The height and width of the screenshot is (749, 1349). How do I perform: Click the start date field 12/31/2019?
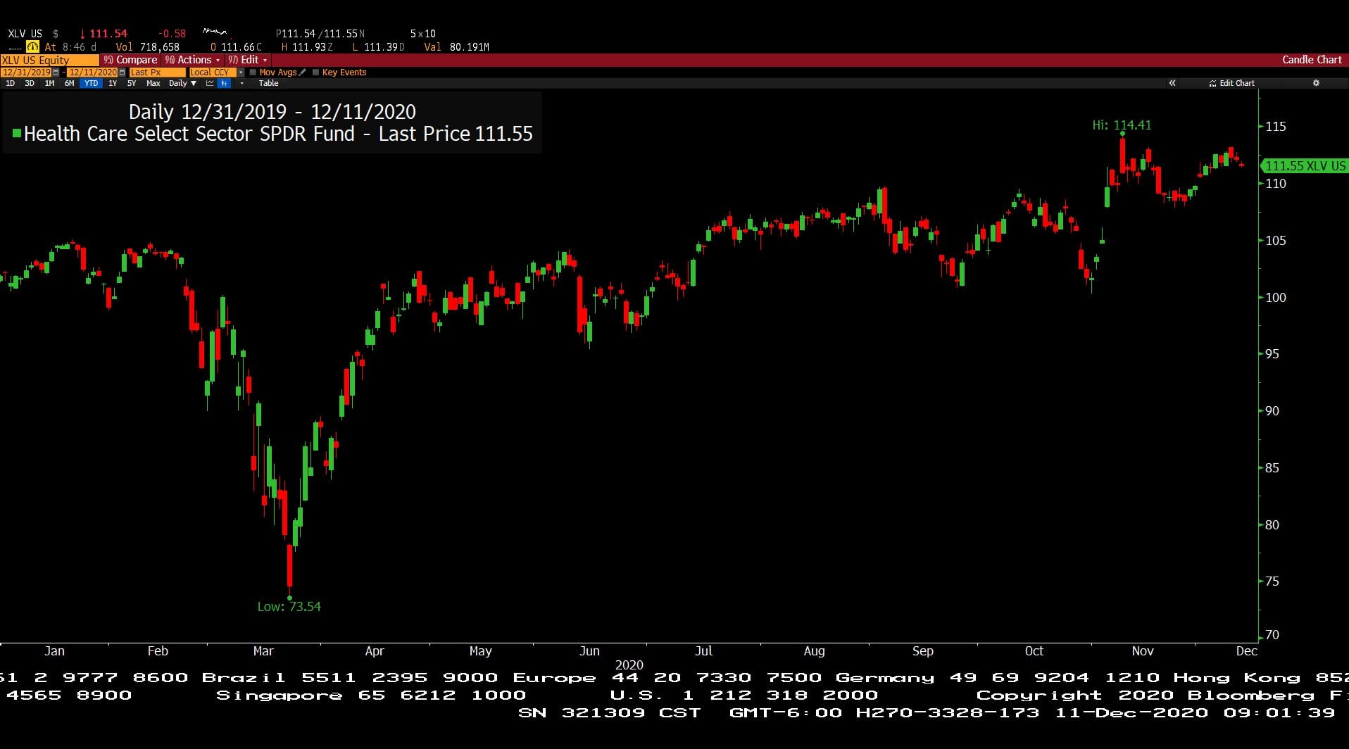26,73
